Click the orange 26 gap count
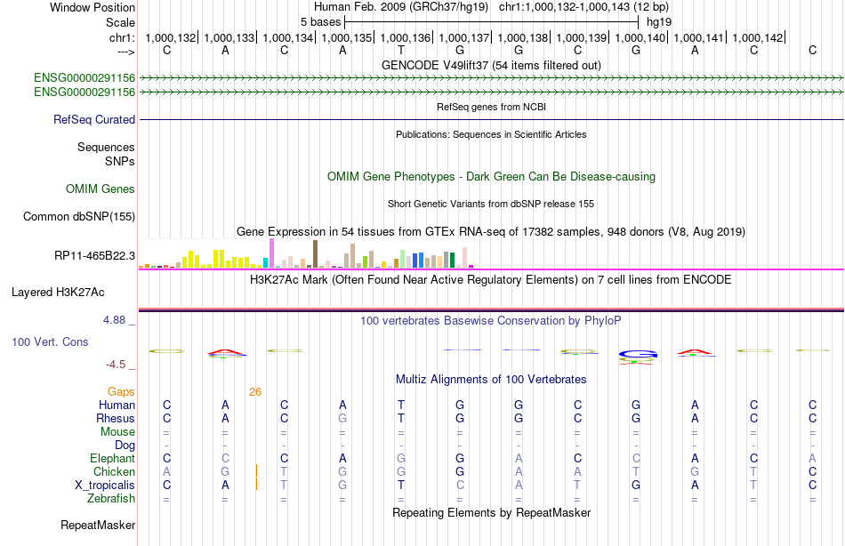The height and width of the screenshot is (546, 845). [x=255, y=392]
